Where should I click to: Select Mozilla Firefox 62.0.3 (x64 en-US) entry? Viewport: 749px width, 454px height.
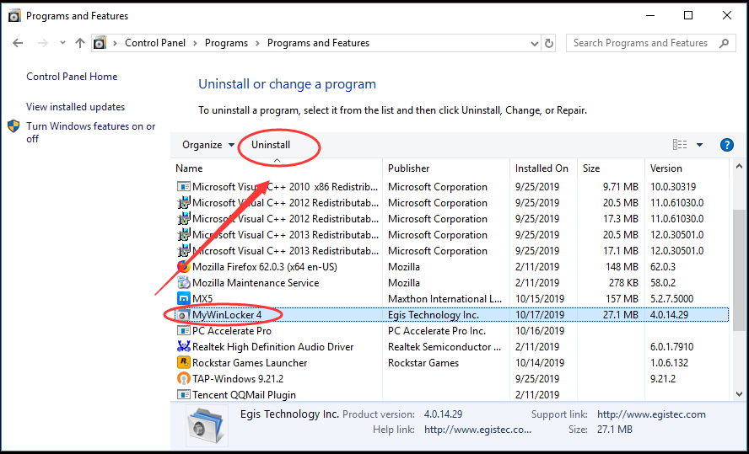265,266
